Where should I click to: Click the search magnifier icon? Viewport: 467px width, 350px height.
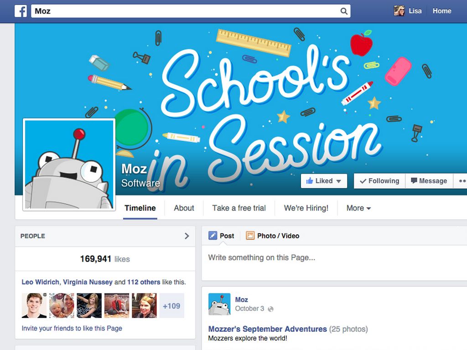point(344,11)
